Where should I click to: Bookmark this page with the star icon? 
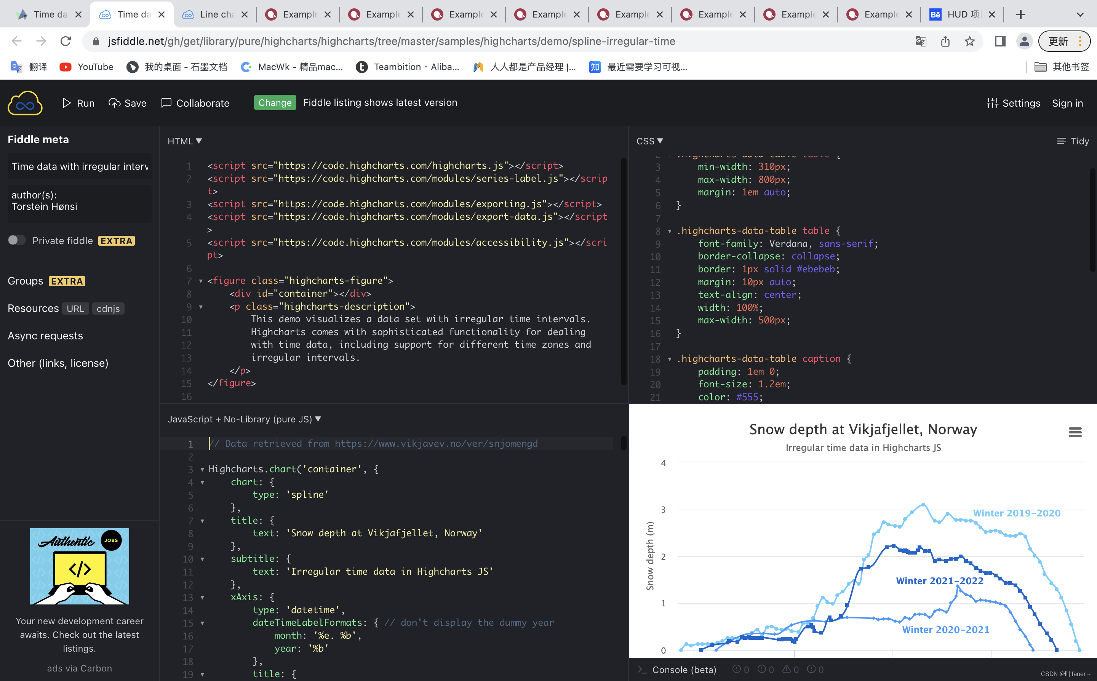point(969,42)
